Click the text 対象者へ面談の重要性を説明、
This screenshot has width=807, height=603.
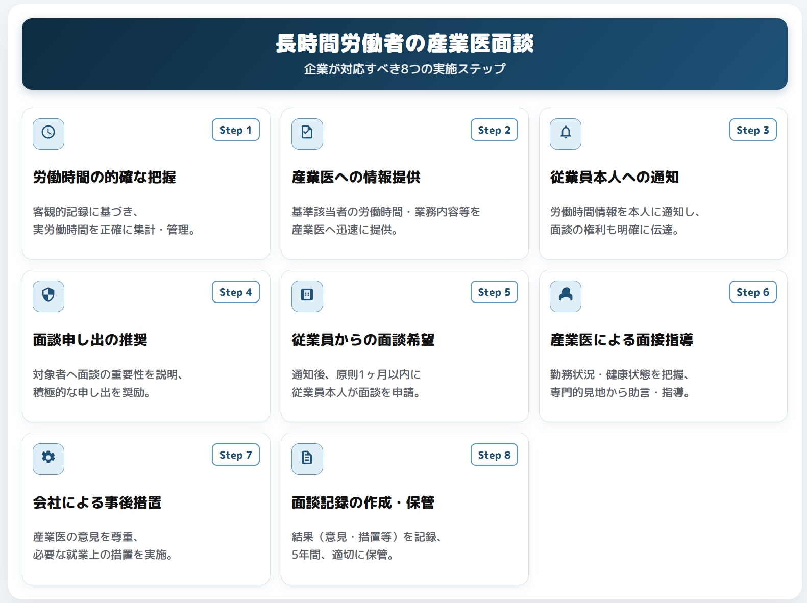108,374
